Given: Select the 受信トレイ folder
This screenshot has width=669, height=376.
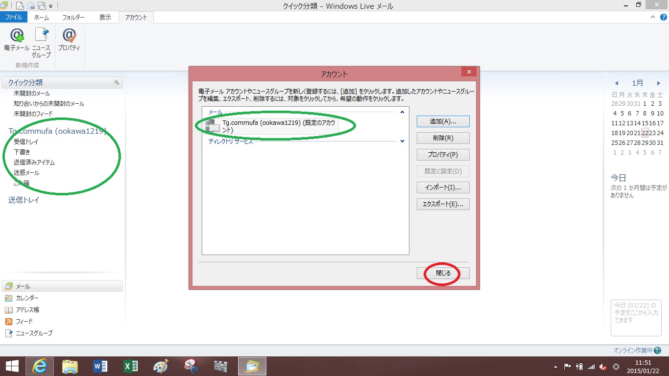Looking at the screenshot, I should [x=26, y=142].
